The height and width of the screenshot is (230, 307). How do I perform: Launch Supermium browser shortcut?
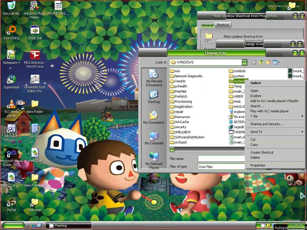[11, 82]
